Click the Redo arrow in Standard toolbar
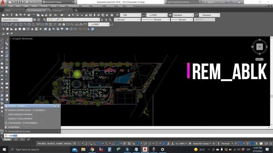 pos(61,15)
